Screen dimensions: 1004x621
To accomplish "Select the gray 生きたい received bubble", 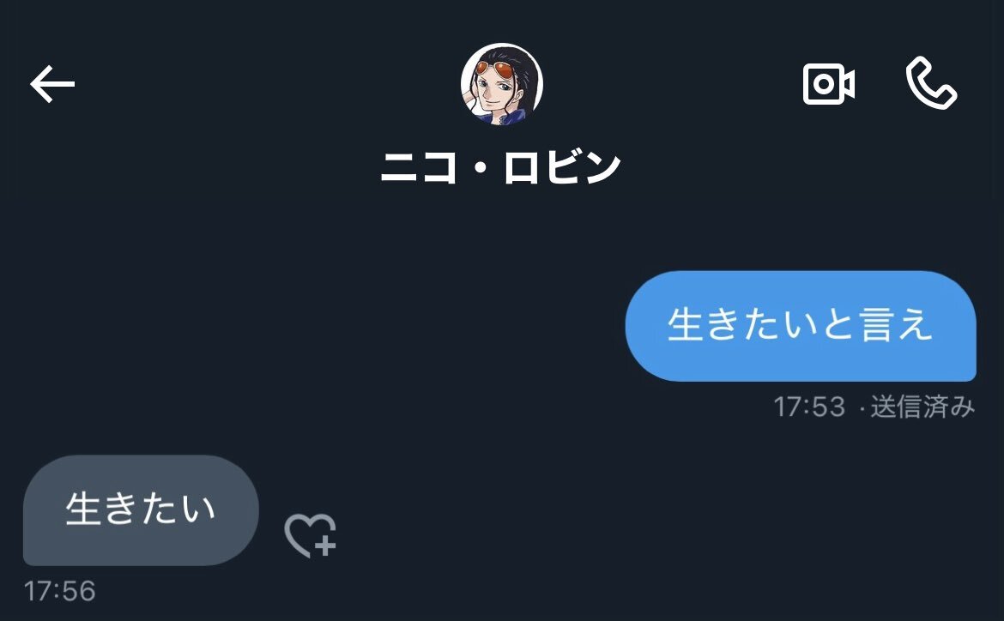I will point(141,510).
